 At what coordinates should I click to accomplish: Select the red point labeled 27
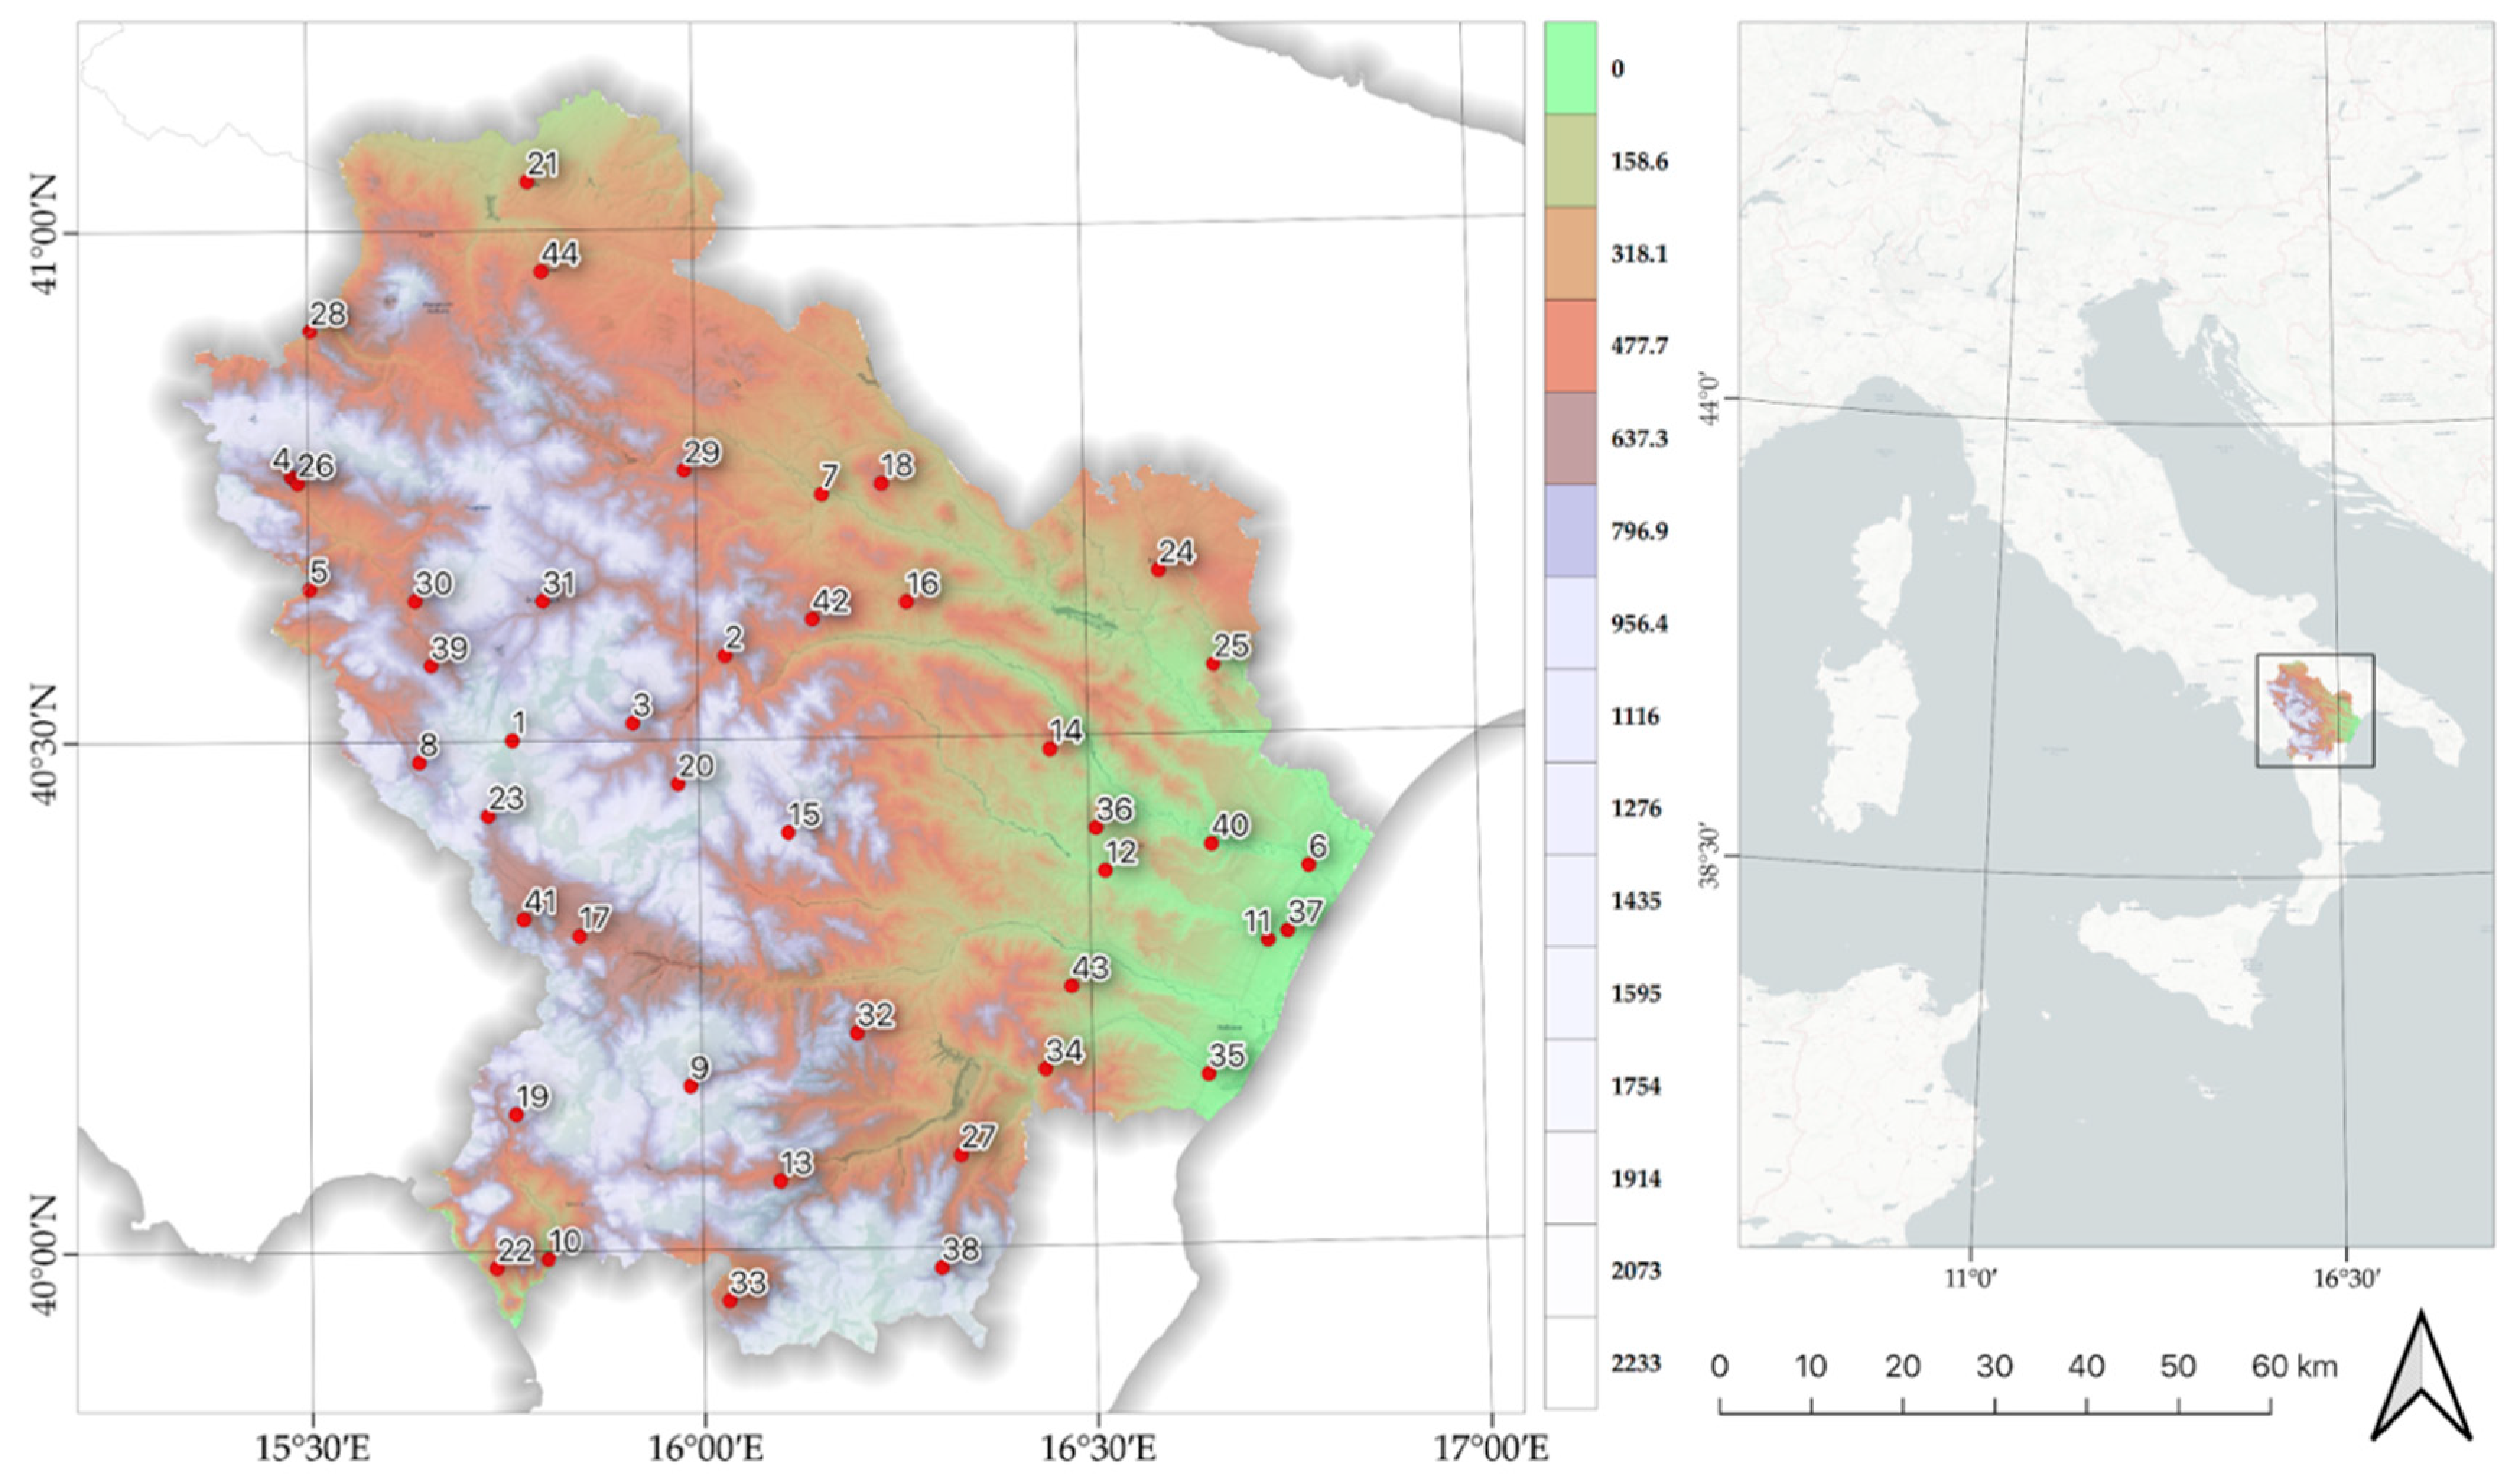coord(961,1156)
